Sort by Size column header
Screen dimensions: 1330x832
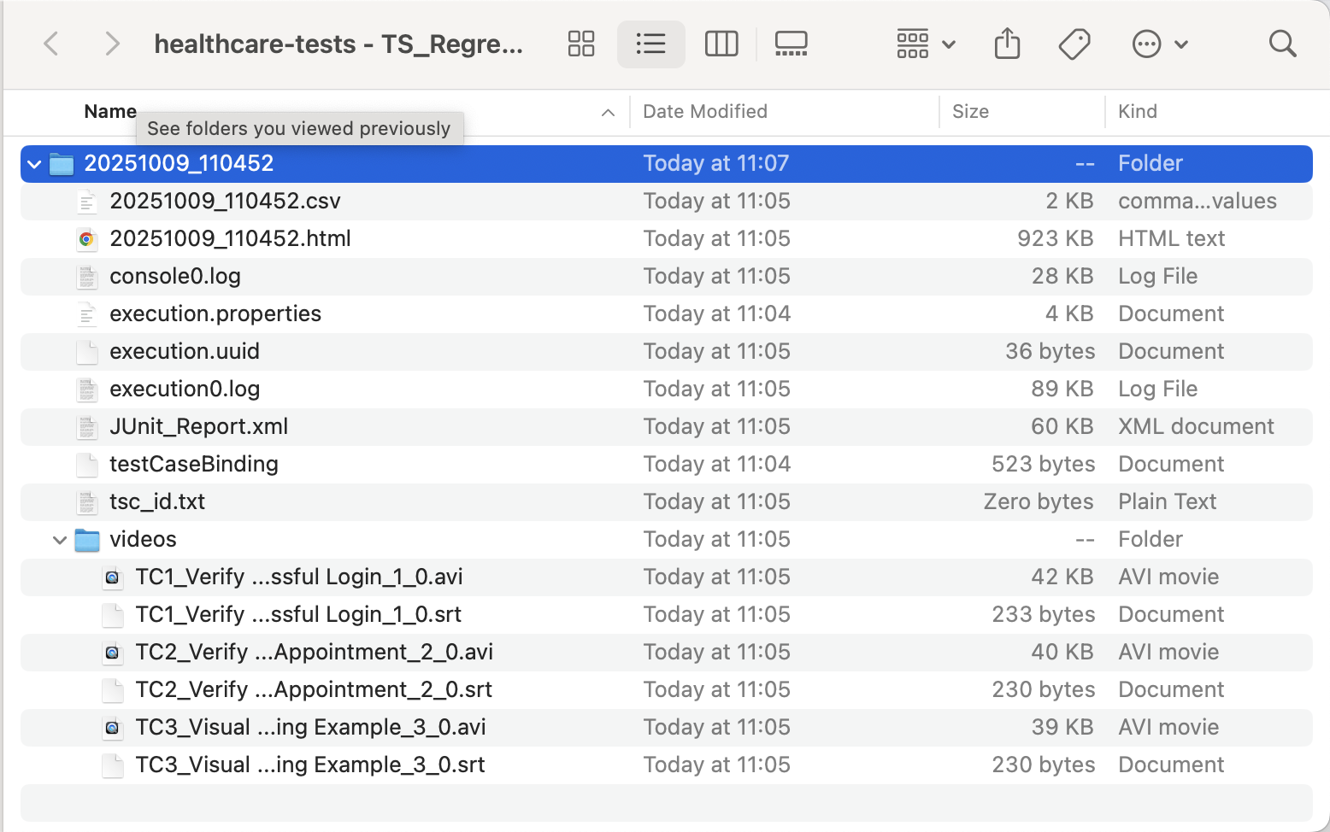(970, 112)
